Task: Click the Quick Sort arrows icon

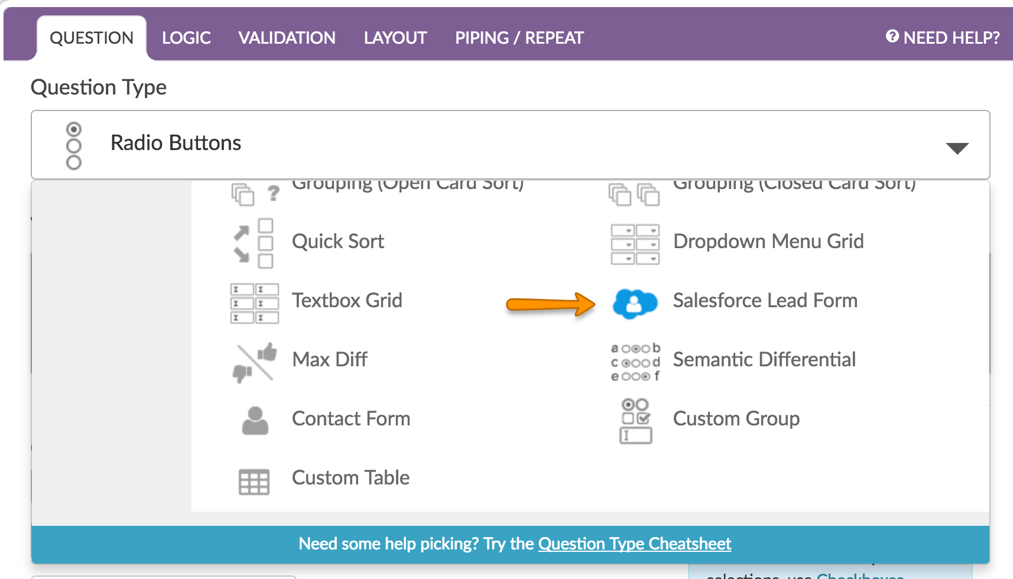Action: point(253,243)
